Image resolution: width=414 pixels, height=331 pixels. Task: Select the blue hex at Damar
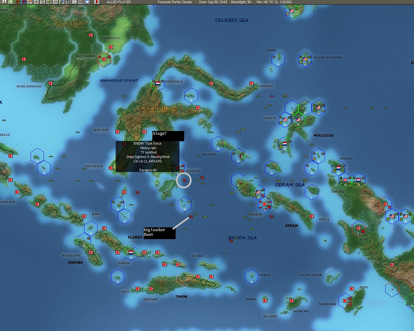(x=251, y=277)
